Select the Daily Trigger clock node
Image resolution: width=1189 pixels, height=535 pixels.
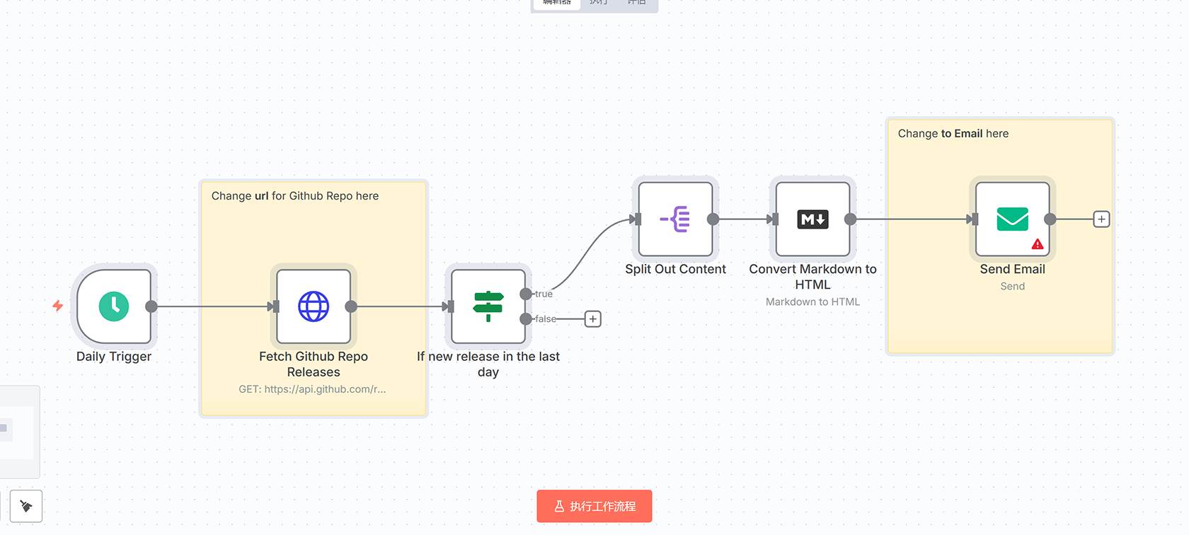click(114, 306)
